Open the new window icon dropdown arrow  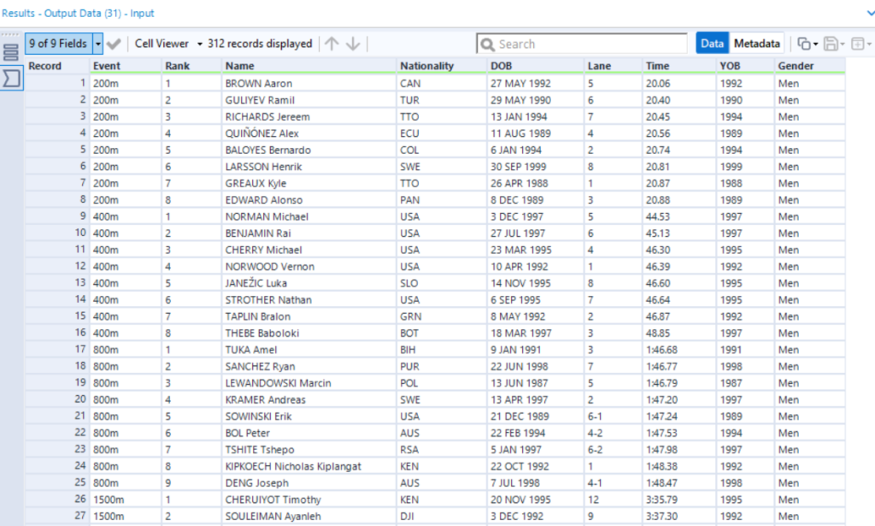coord(869,44)
